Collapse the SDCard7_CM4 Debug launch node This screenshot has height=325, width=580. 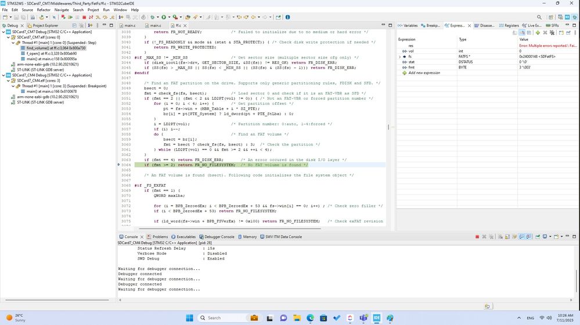[3, 75]
